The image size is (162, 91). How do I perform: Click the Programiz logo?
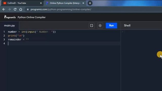click(x=10, y=17)
